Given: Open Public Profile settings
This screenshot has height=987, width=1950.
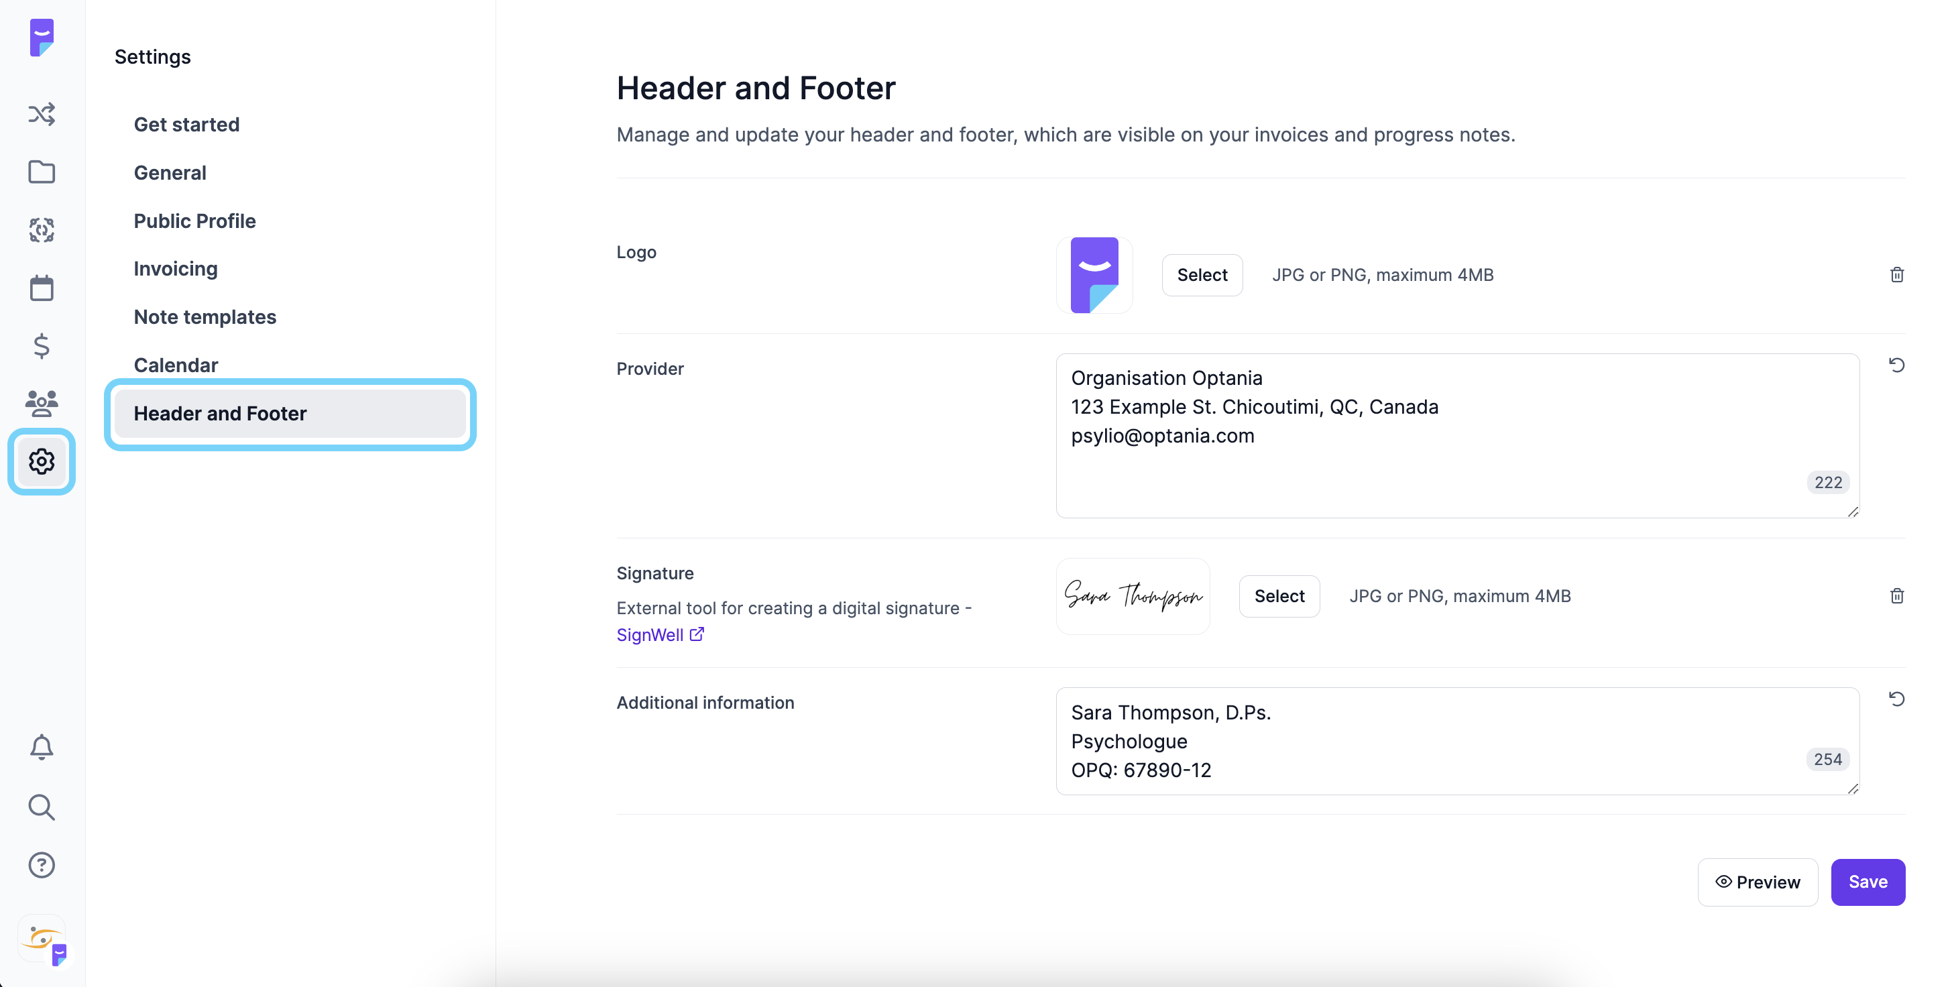Looking at the screenshot, I should coord(194,221).
